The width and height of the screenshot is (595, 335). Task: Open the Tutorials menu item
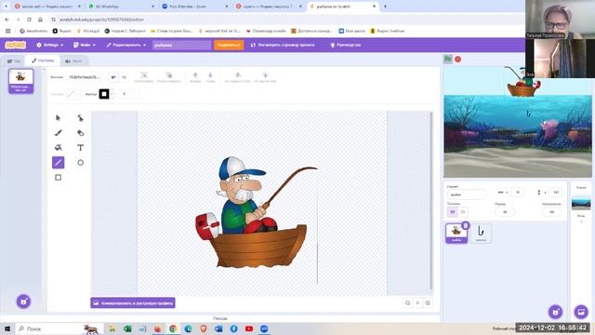[345, 45]
